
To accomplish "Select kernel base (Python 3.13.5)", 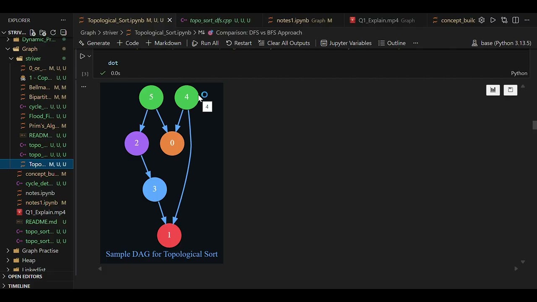I will click(501, 43).
